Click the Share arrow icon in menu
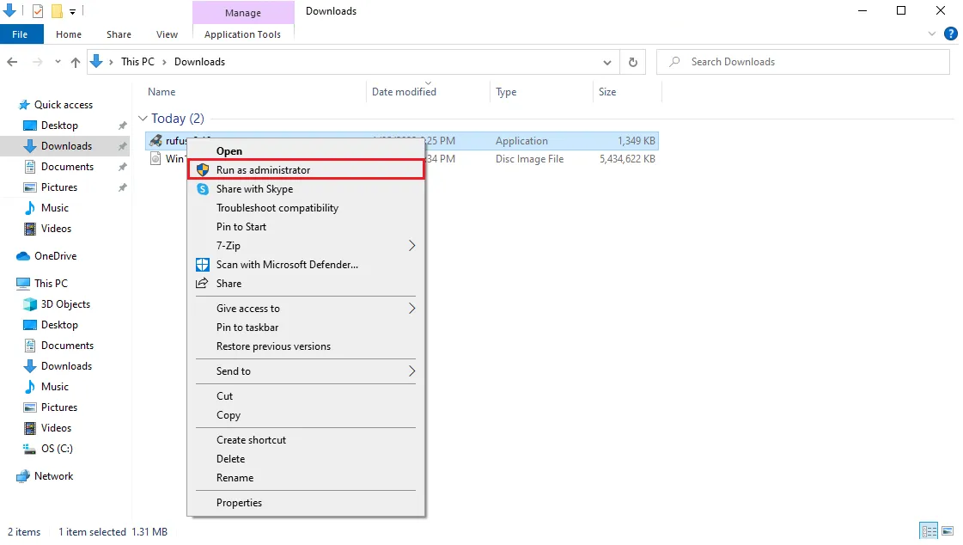This screenshot has height=545, width=963. (202, 284)
